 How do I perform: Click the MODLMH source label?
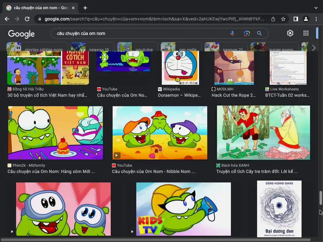225,89
